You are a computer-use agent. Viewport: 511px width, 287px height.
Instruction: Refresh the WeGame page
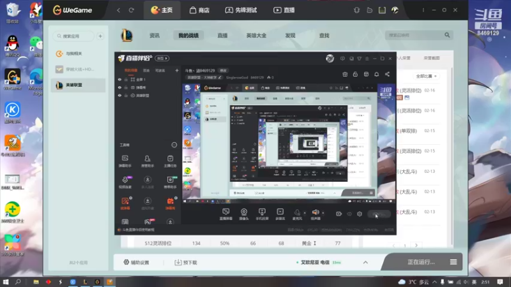pyautogui.click(x=131, y=10)
